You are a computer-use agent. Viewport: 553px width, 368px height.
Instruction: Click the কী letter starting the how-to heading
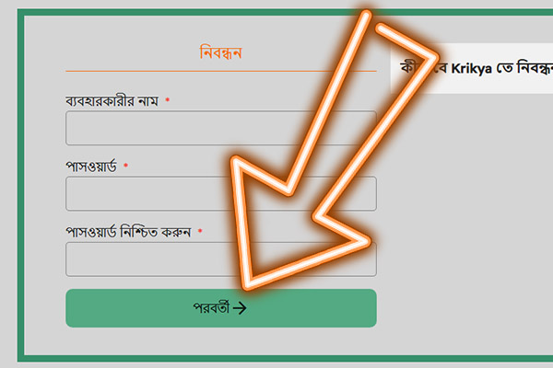(406, 67)
